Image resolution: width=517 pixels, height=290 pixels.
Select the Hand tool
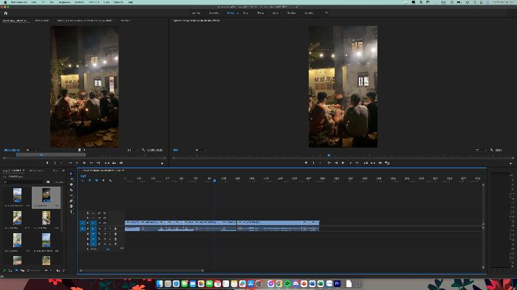coord(71,207)
